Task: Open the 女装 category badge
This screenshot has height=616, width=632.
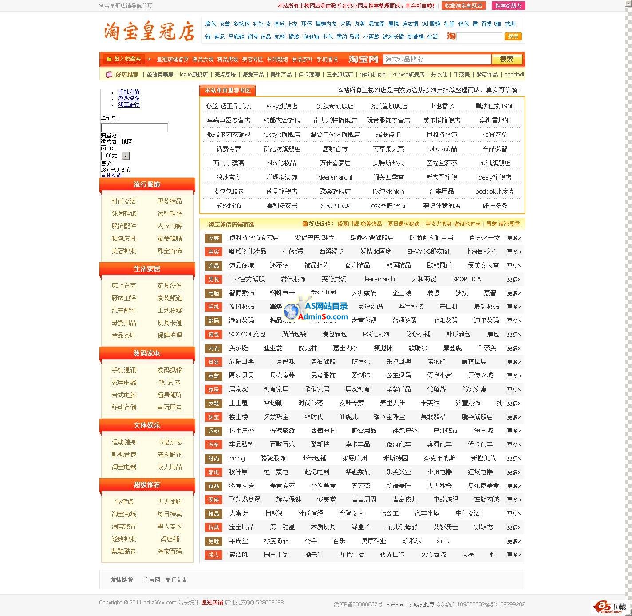Action: point(213,238)
